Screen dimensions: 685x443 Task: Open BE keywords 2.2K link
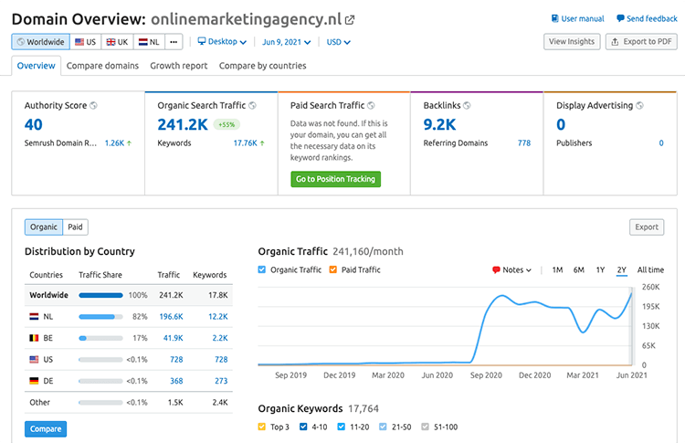tap(220, 338)
